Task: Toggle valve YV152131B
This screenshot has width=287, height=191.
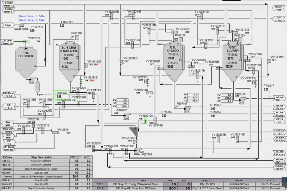Action: coord(94,95)
